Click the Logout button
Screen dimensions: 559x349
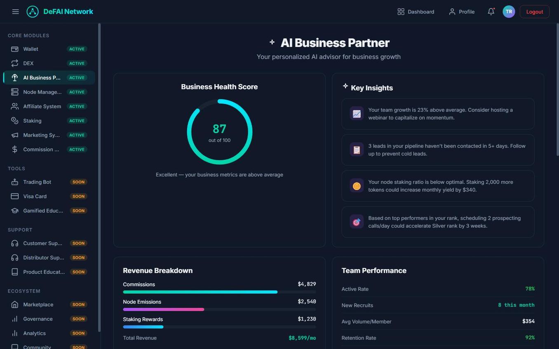[x=534, y=12]
